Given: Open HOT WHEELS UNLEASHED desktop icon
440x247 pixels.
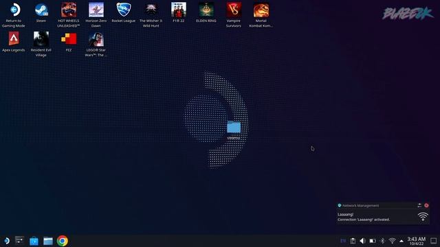Looking at the screenshot, I should click(x=69, y=15).
